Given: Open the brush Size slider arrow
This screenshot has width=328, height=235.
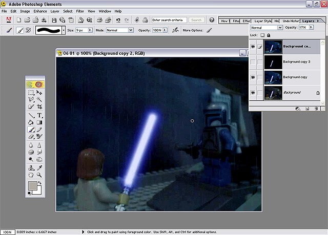Looking at the screenshot, I should click(90, 30).
